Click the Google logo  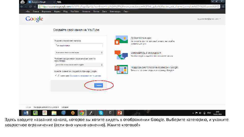(x=34, y=19)
